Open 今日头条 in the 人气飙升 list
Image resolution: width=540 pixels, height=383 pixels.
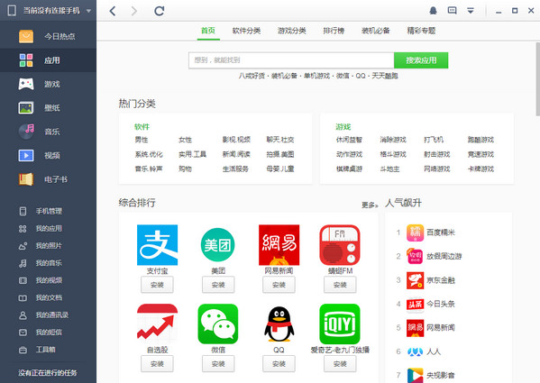[431, 304]
